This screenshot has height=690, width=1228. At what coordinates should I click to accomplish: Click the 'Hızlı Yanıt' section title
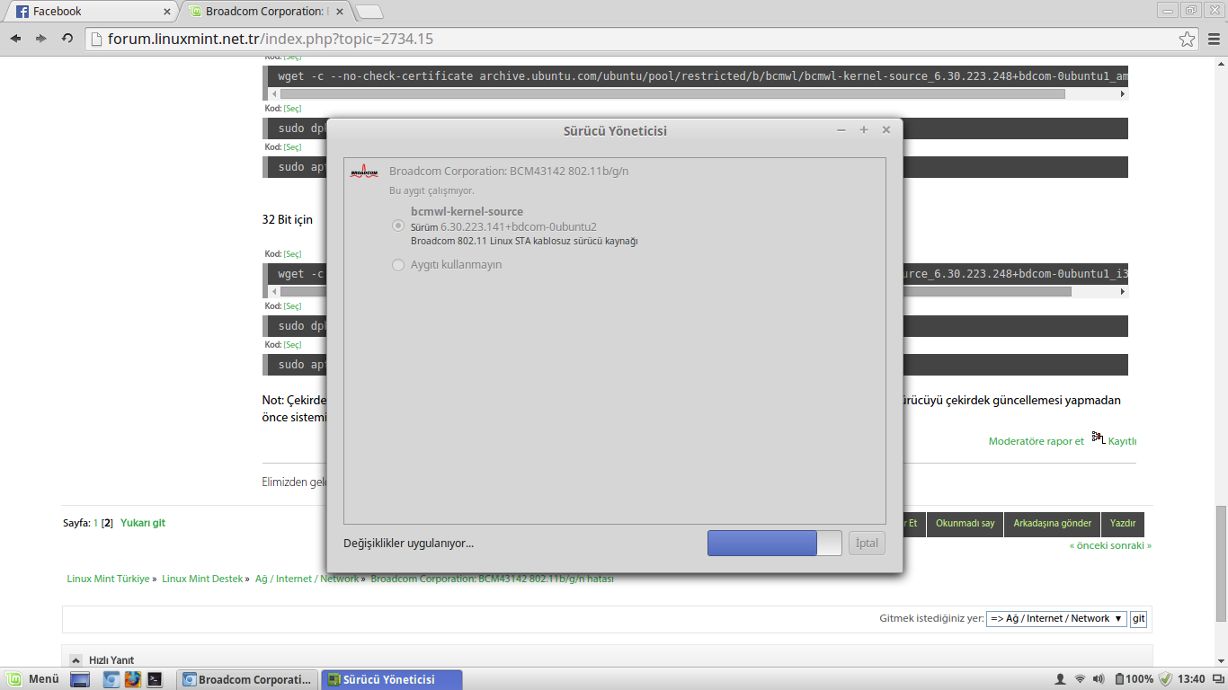[x=111, y=660]
